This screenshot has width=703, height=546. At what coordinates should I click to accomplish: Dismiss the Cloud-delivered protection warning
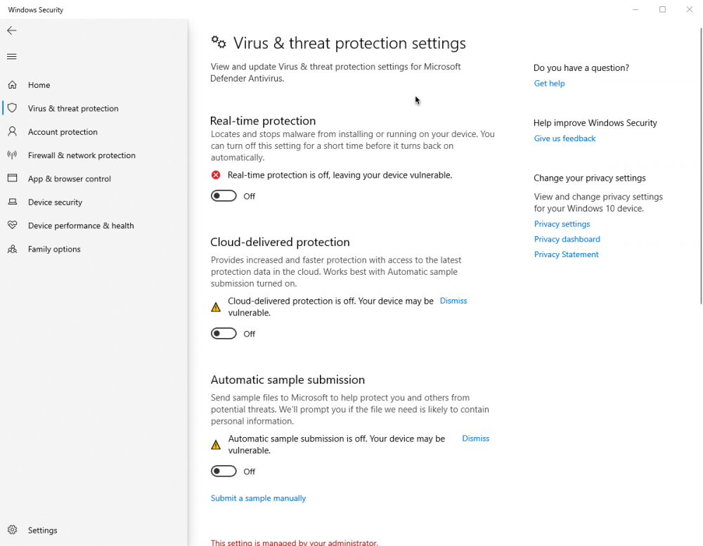point(453,301)
